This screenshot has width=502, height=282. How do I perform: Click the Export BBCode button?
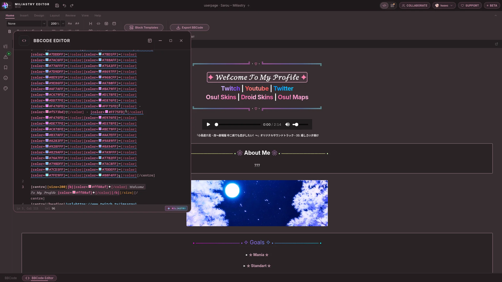click(x=190, y=27)
